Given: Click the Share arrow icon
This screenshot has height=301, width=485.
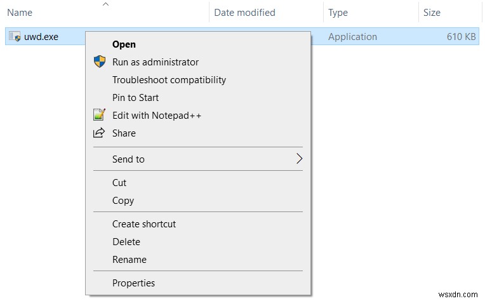Looking at the screenshot, I should pos(99,133).
